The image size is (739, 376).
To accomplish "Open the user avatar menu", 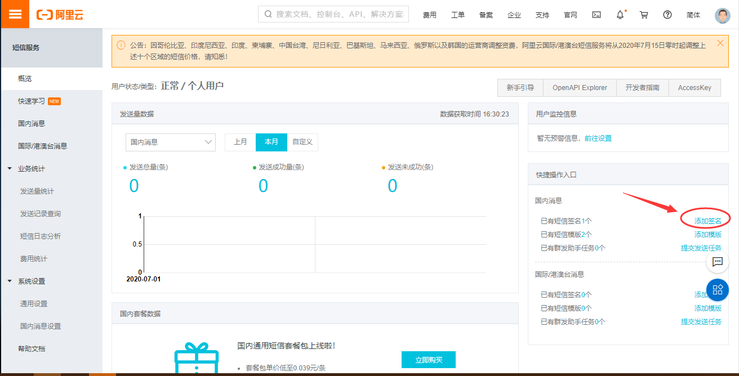I will 723,15.
